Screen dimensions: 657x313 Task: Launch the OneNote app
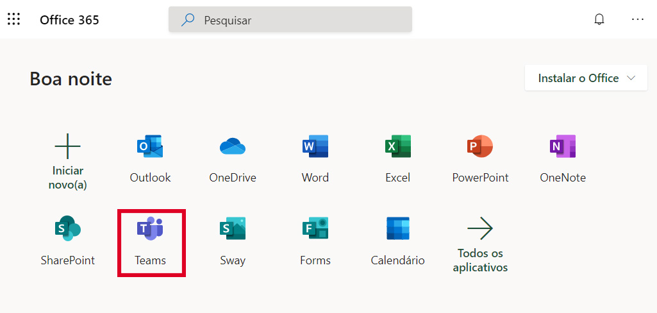pos(562,148)
